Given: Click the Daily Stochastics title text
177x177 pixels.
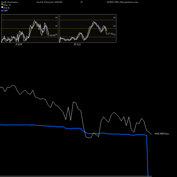Looking at the screenshot, I should [x=10, y=2].
